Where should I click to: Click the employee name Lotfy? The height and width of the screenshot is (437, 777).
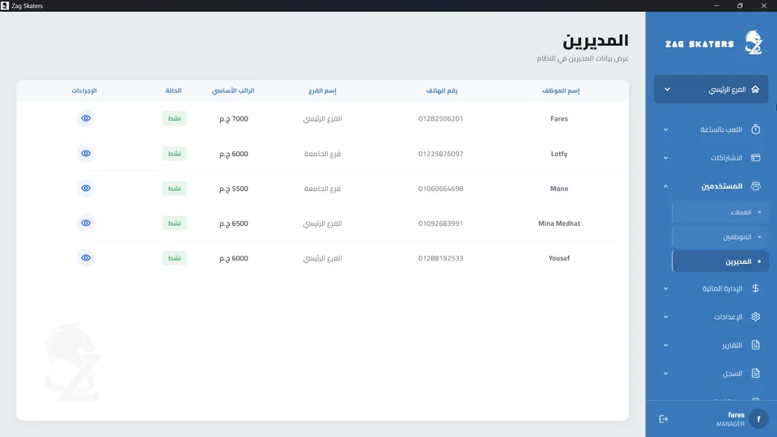(559, 154)
